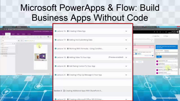Expand Lecture 19 Adding Video To Your App
The height and width of the screenshot is (101, 180).
click(x=126, y=57)
